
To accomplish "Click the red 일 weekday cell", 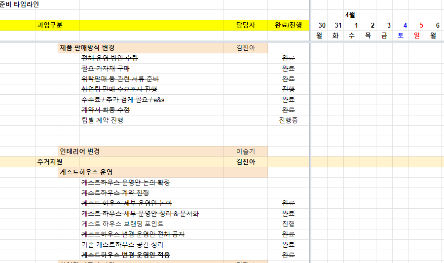I will [x=417, y=36].
